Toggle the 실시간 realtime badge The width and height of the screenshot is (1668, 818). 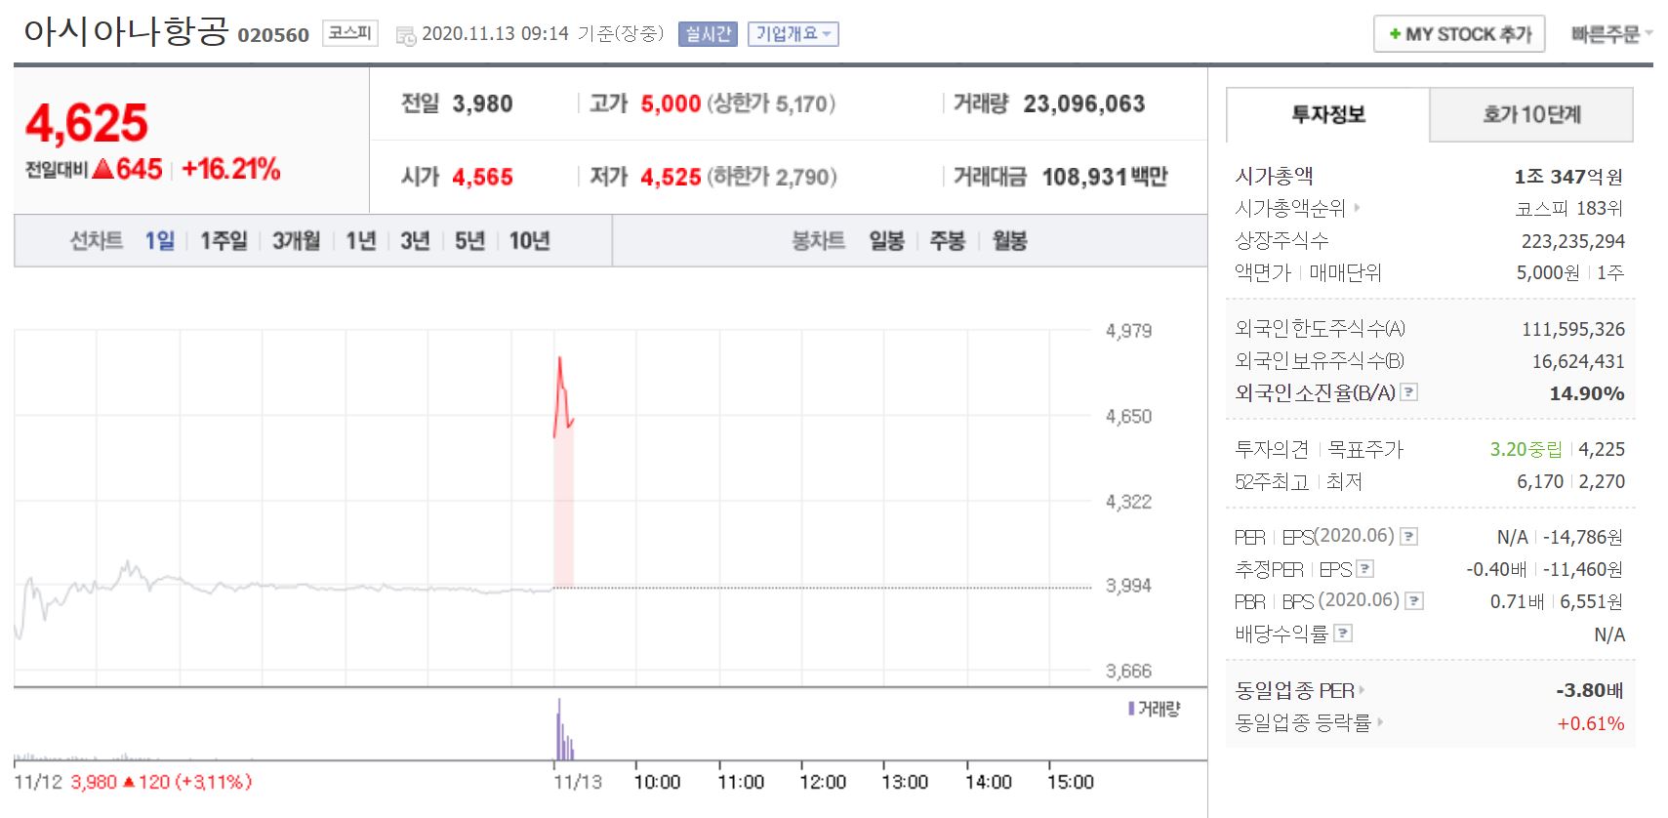click(708, 34)
